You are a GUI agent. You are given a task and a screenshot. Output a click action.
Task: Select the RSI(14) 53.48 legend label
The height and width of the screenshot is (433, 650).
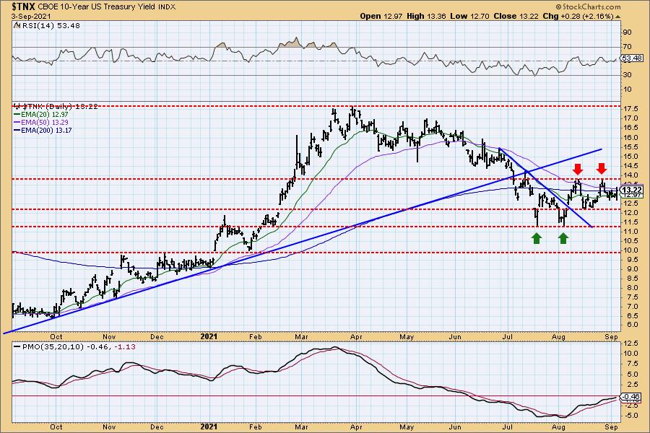tap(50, 25)
